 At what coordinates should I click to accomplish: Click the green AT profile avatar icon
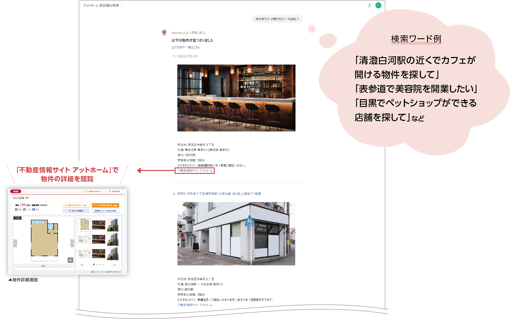tap(378, 5)
